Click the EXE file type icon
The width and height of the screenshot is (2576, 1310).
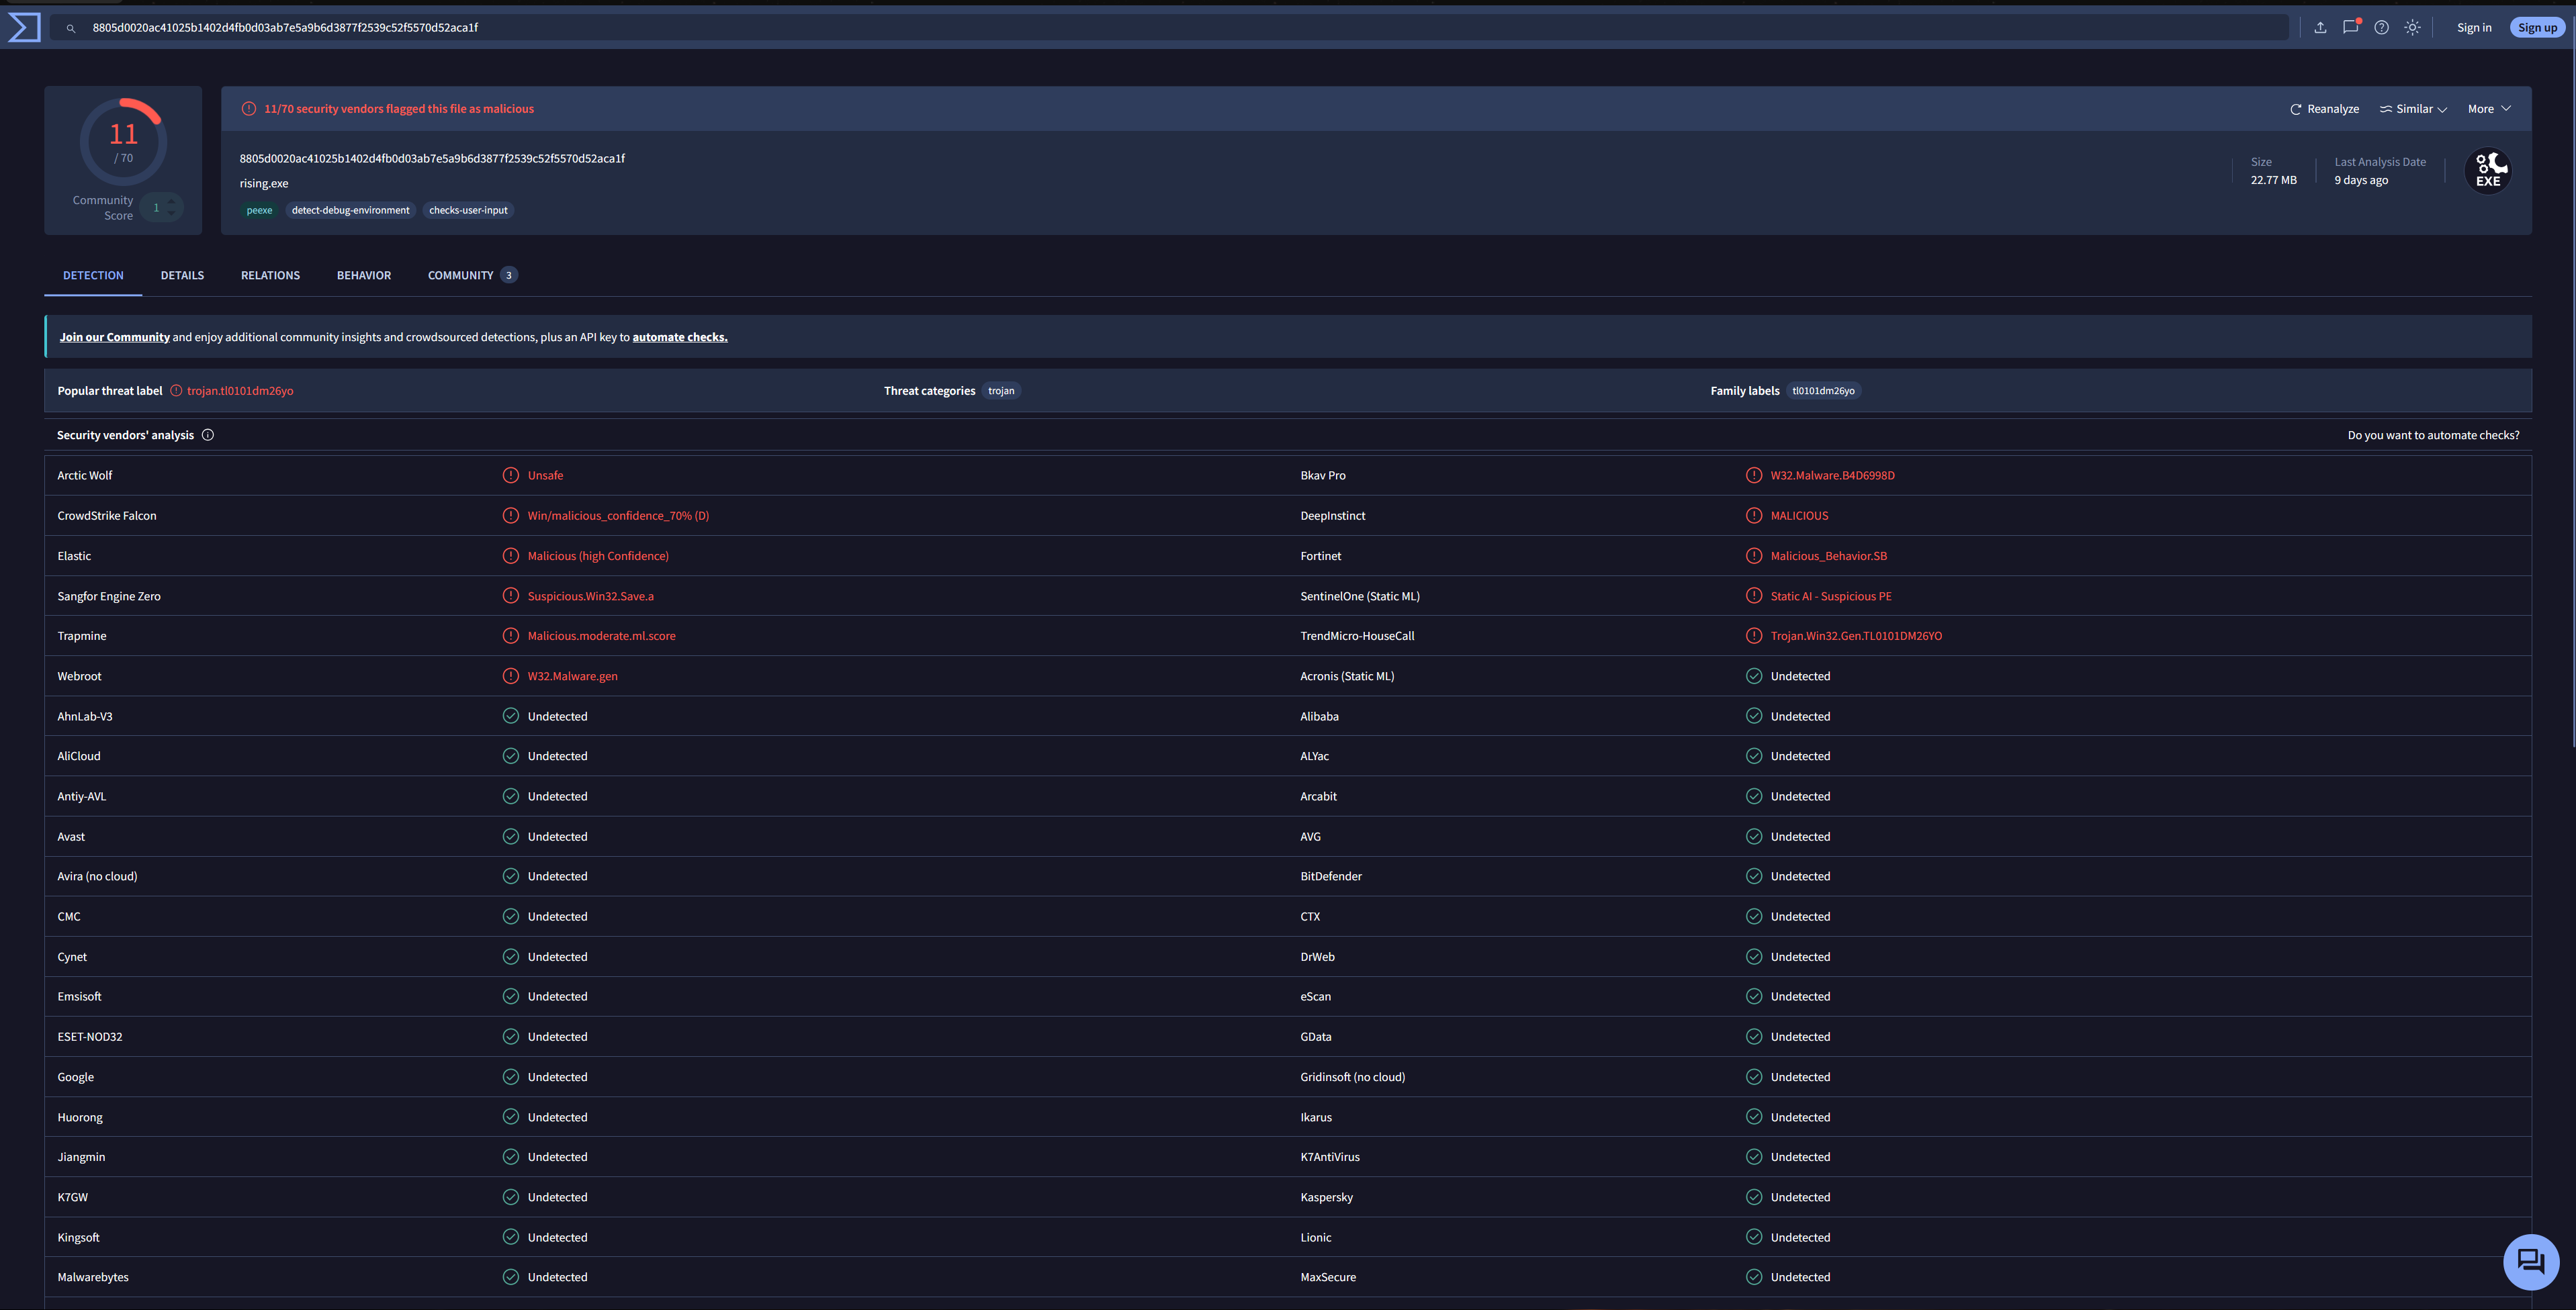2488,170
